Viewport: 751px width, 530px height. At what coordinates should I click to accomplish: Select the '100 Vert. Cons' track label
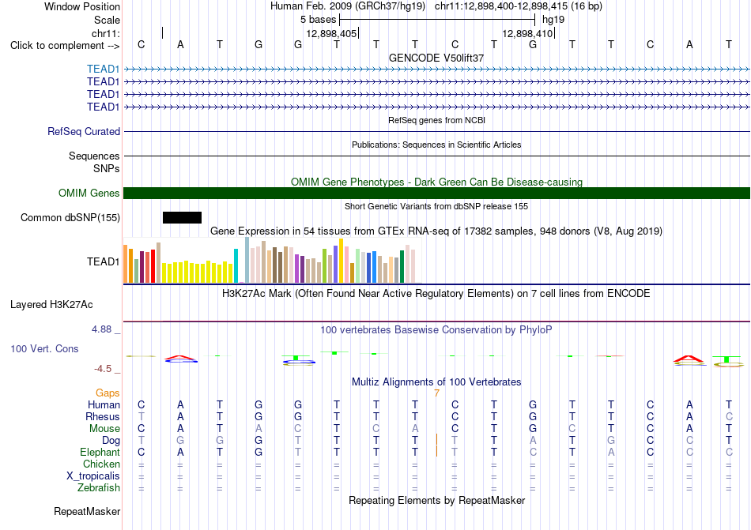tap(44, 348)
